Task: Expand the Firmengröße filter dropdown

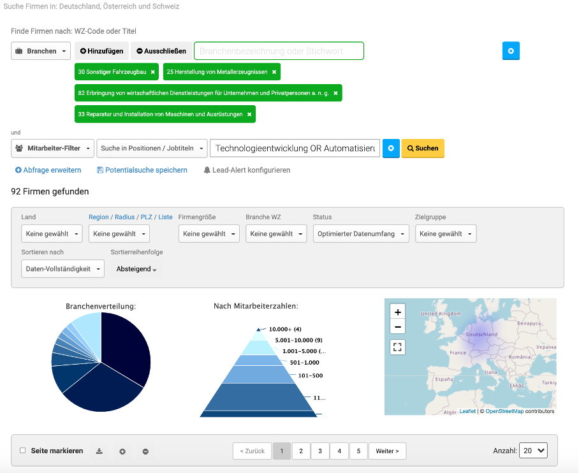Action: (209, 234)
